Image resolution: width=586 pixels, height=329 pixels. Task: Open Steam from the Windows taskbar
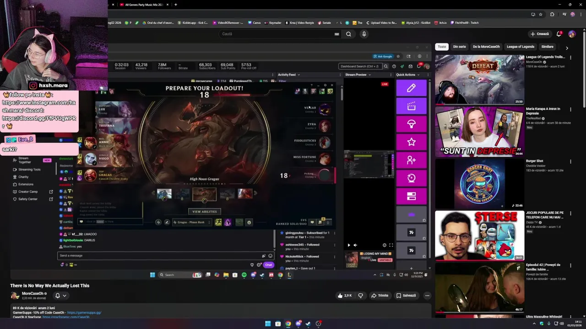coord(308,324)
